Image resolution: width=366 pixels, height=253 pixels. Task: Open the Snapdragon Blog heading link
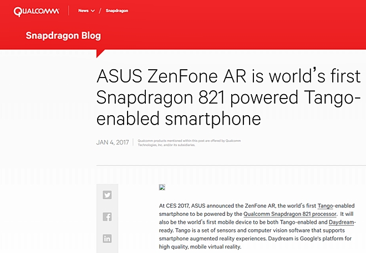pyautogui.click(x=63, y=35)
